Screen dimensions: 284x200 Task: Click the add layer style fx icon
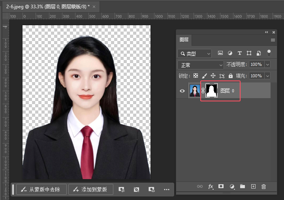coord(211,187)
